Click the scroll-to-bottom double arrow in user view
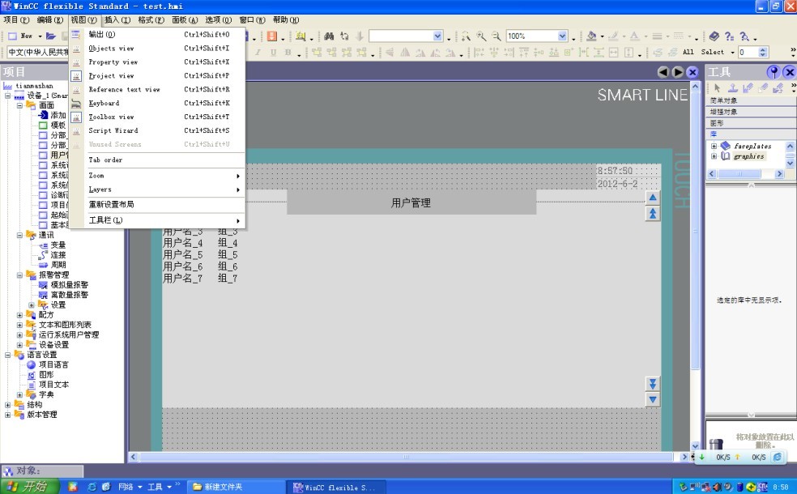797x494 pixels. 653,384
